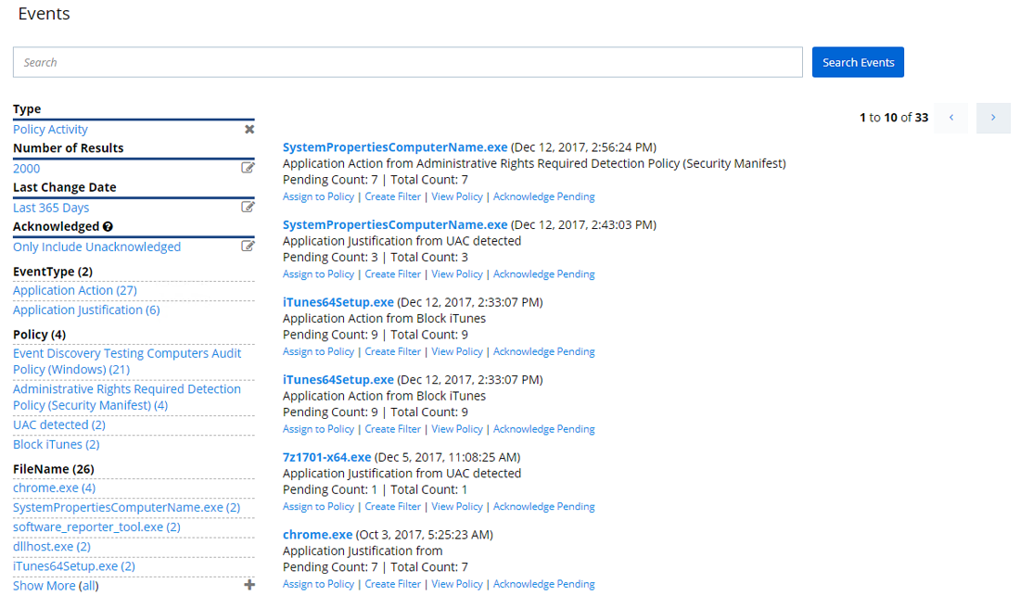Viewport: 1020px width, 596px height.
Task: Click the Search Events button
Action: coord(858,62)
